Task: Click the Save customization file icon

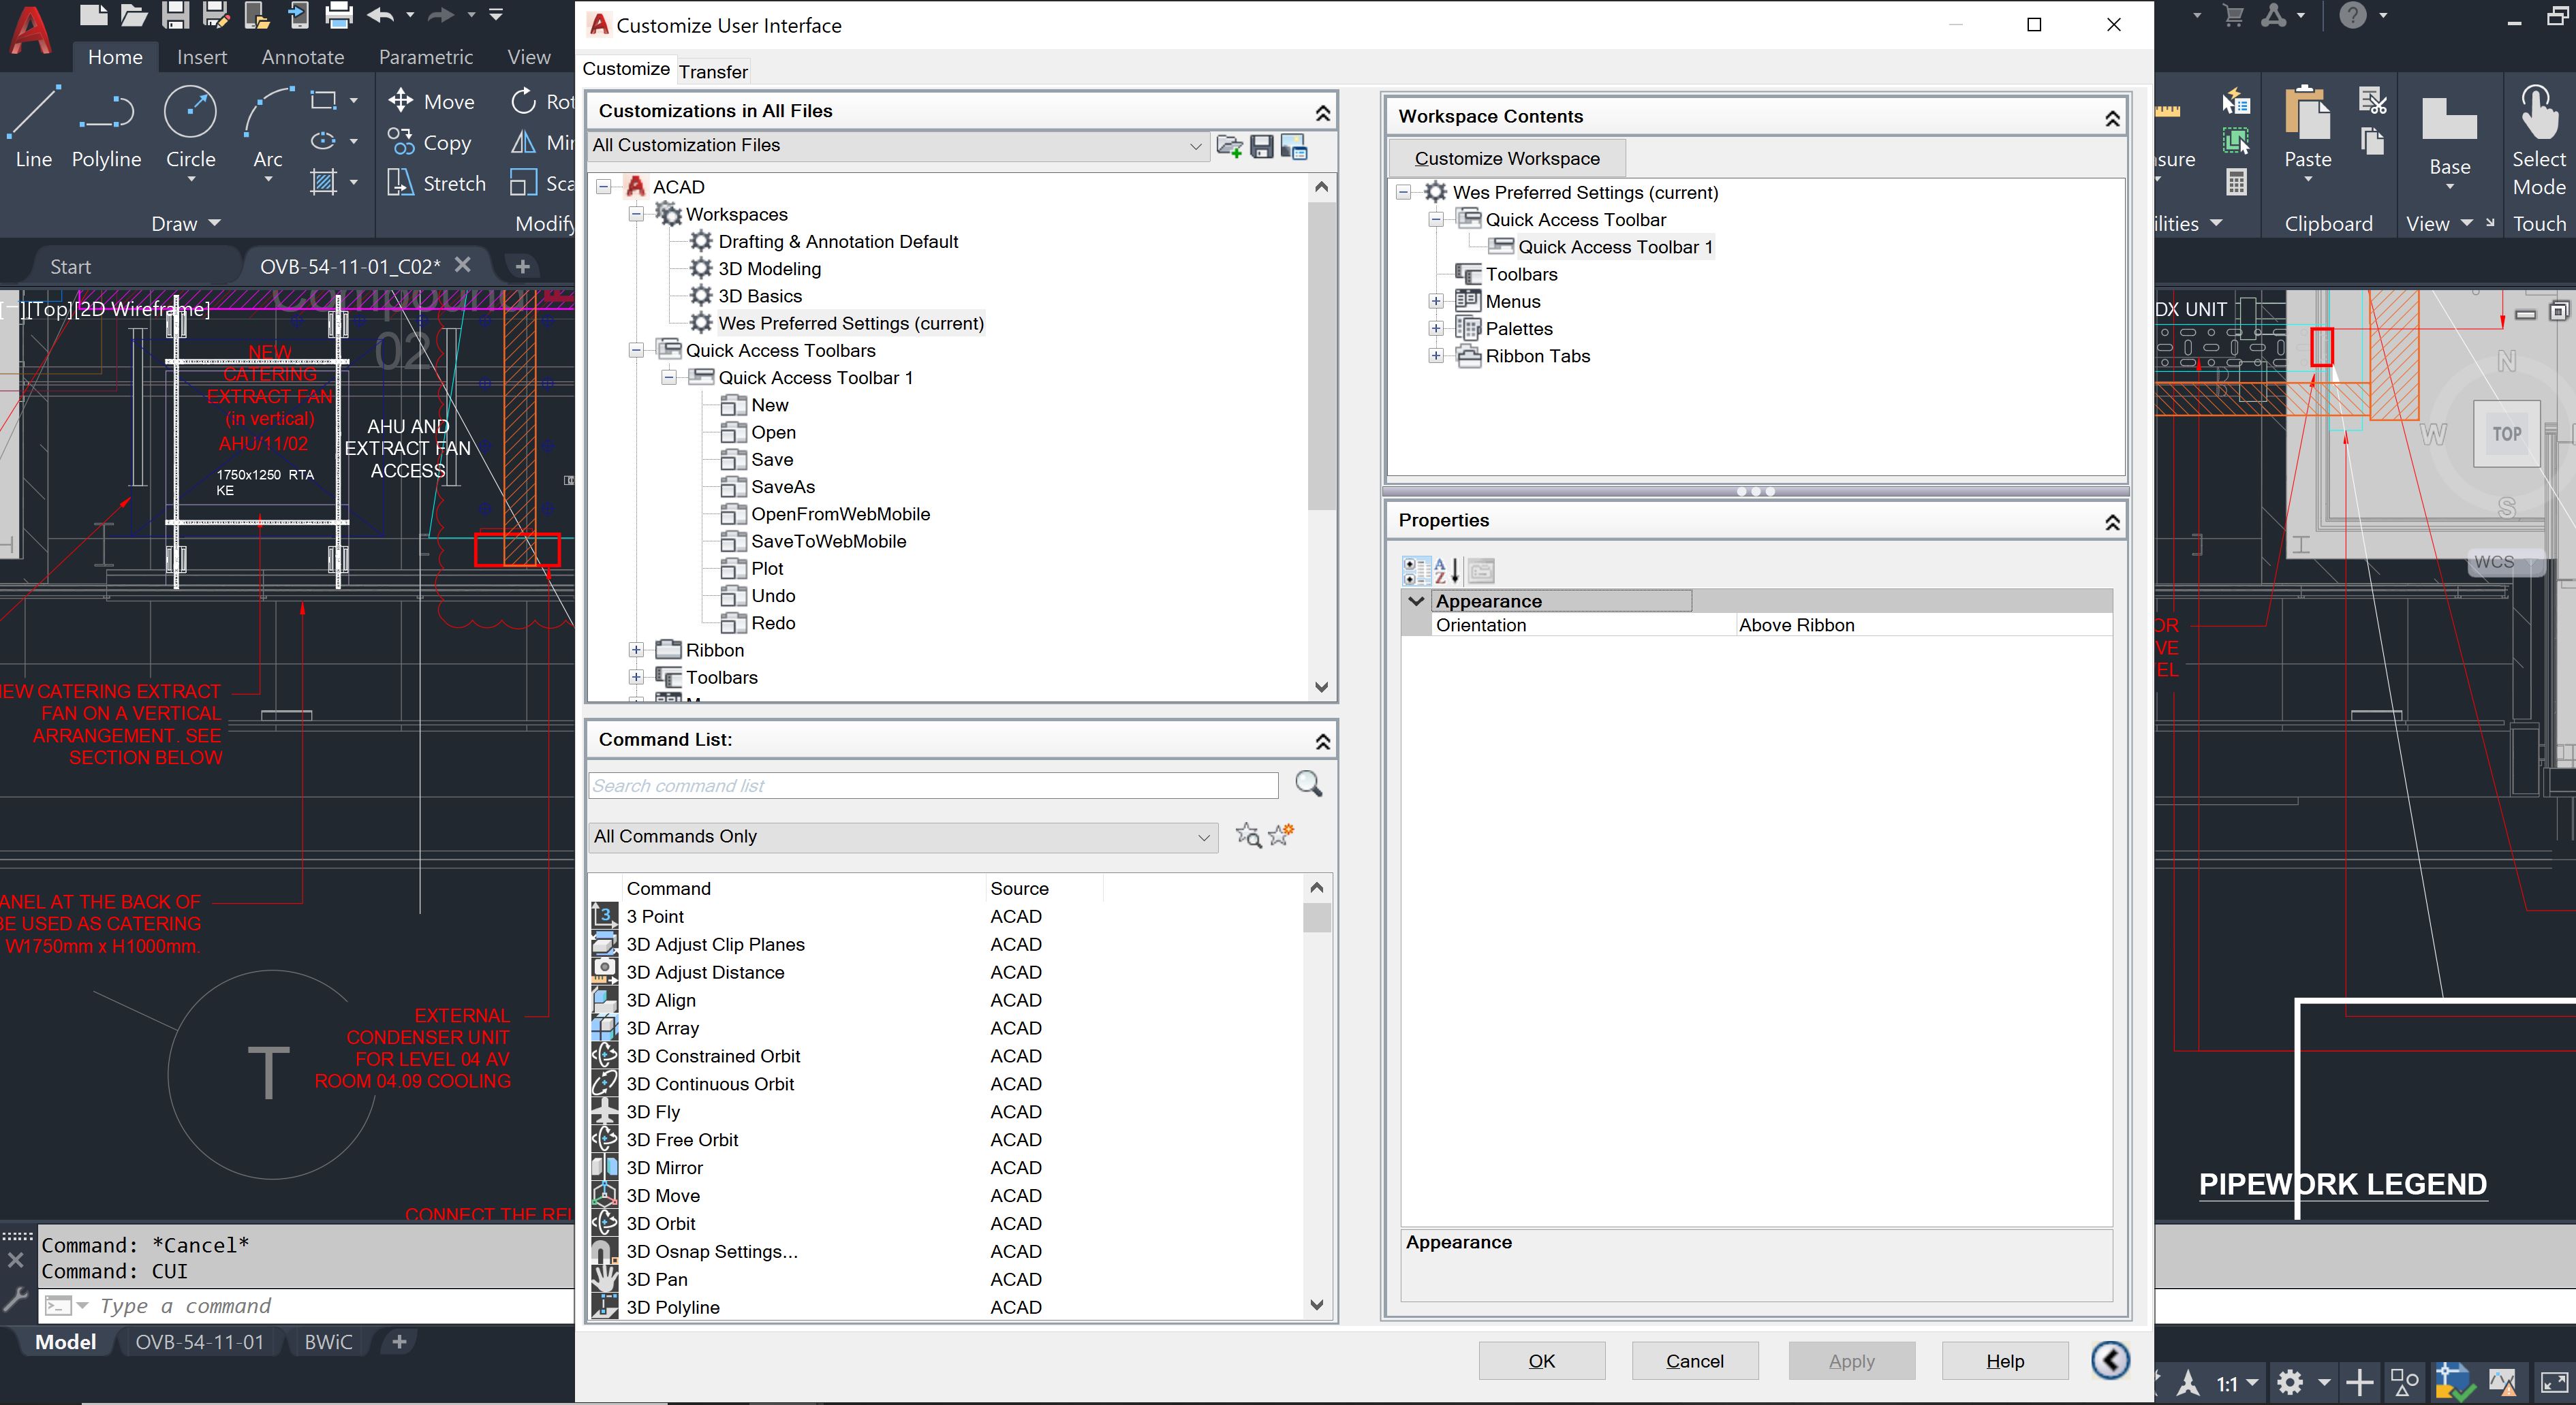Action: [x=1262, y=147]
